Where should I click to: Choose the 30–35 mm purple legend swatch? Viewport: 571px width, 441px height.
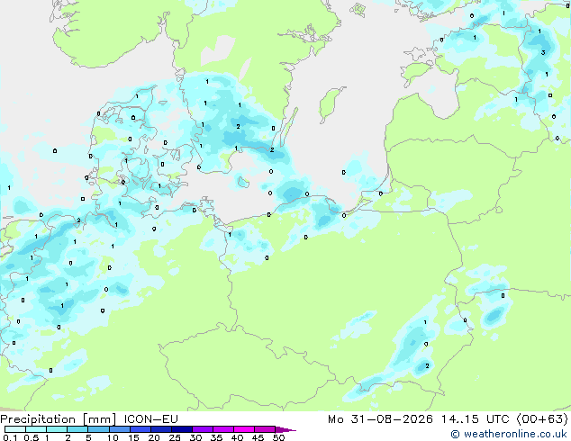(203, 429)
